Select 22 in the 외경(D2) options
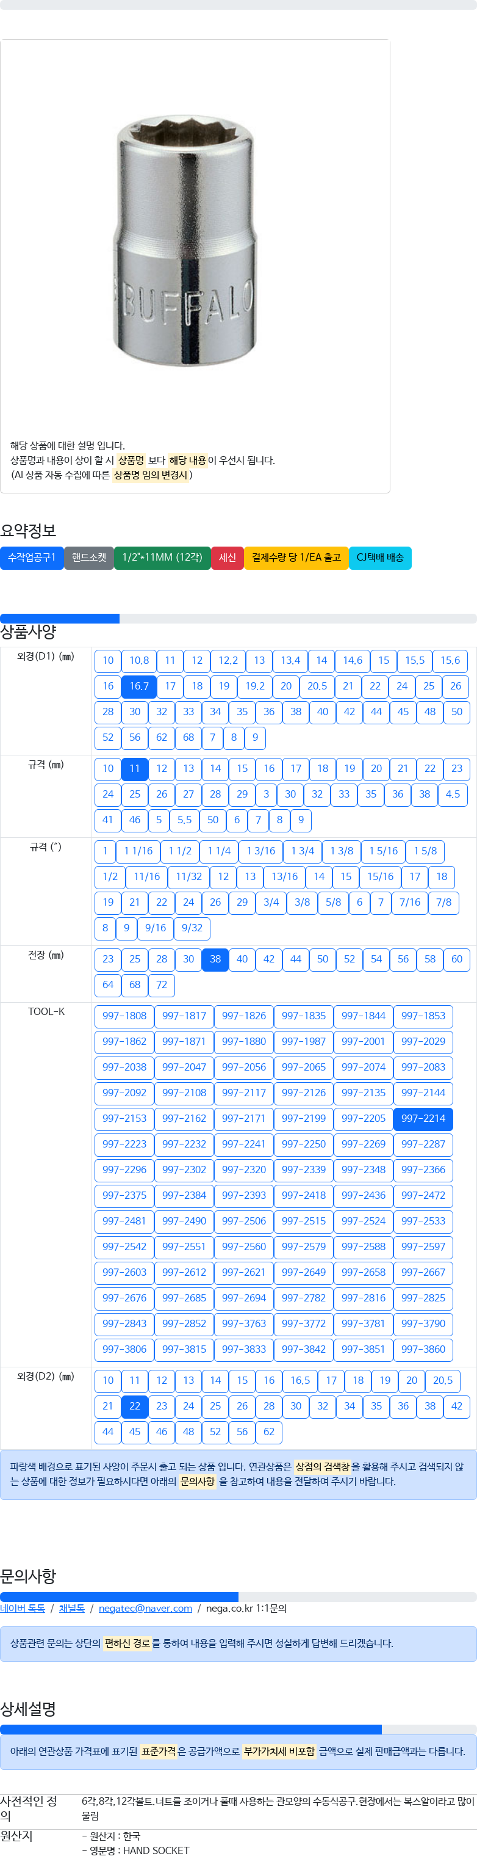477x1859 pixels. tap(135, 1406)
